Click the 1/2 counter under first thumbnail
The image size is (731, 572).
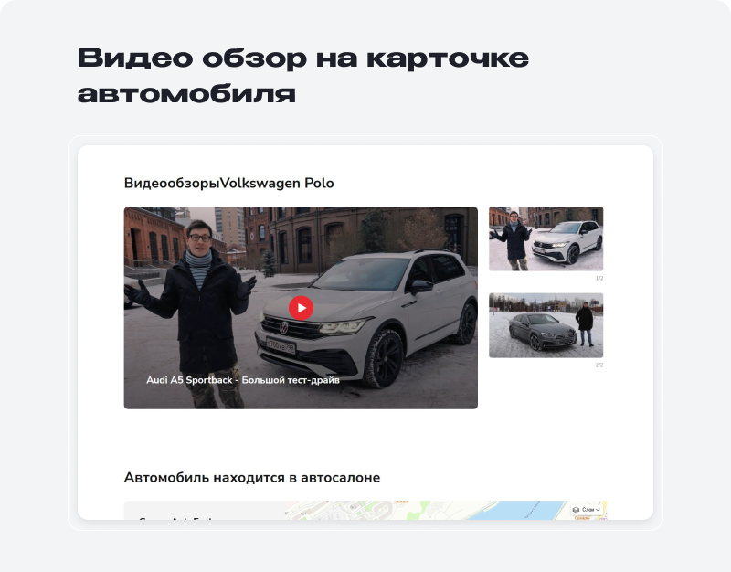599,279
